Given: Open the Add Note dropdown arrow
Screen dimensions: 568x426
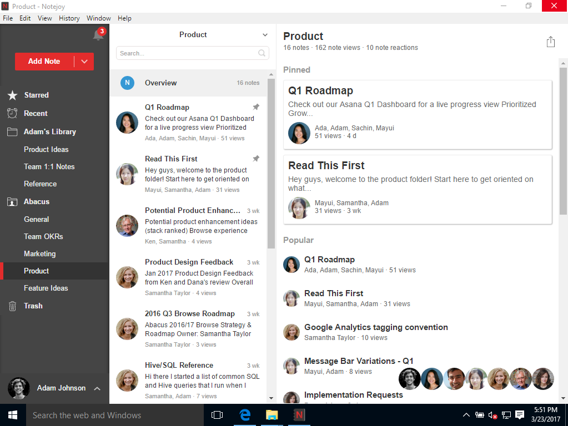Looking at the screenshot, I should click(x=84, y=62).
